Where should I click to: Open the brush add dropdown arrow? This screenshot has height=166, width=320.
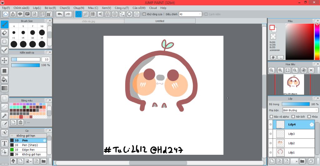click(x=31, y=161)
